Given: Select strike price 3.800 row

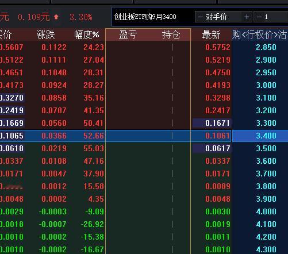Looking at the screenshot, I should [266, 186].
